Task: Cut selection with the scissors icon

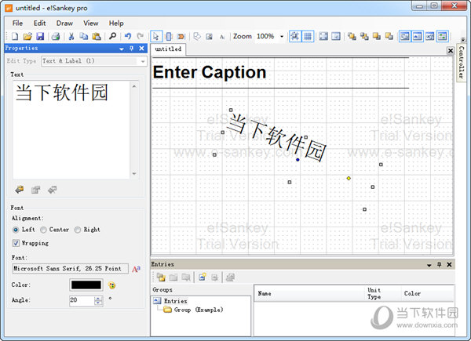Action: coord(71,37)
